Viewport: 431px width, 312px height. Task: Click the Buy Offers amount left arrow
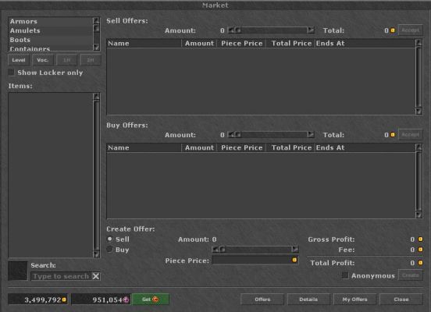(x=231, y=134)
